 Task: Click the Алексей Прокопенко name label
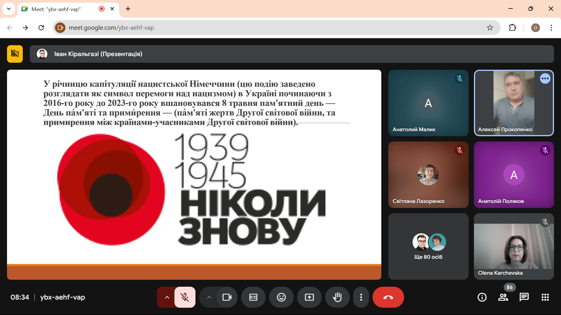click(505, 129)
